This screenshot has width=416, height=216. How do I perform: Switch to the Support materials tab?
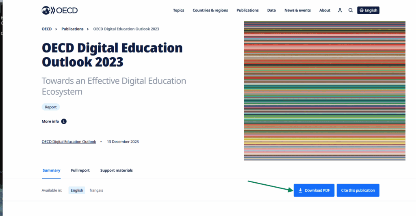point(117,171)
